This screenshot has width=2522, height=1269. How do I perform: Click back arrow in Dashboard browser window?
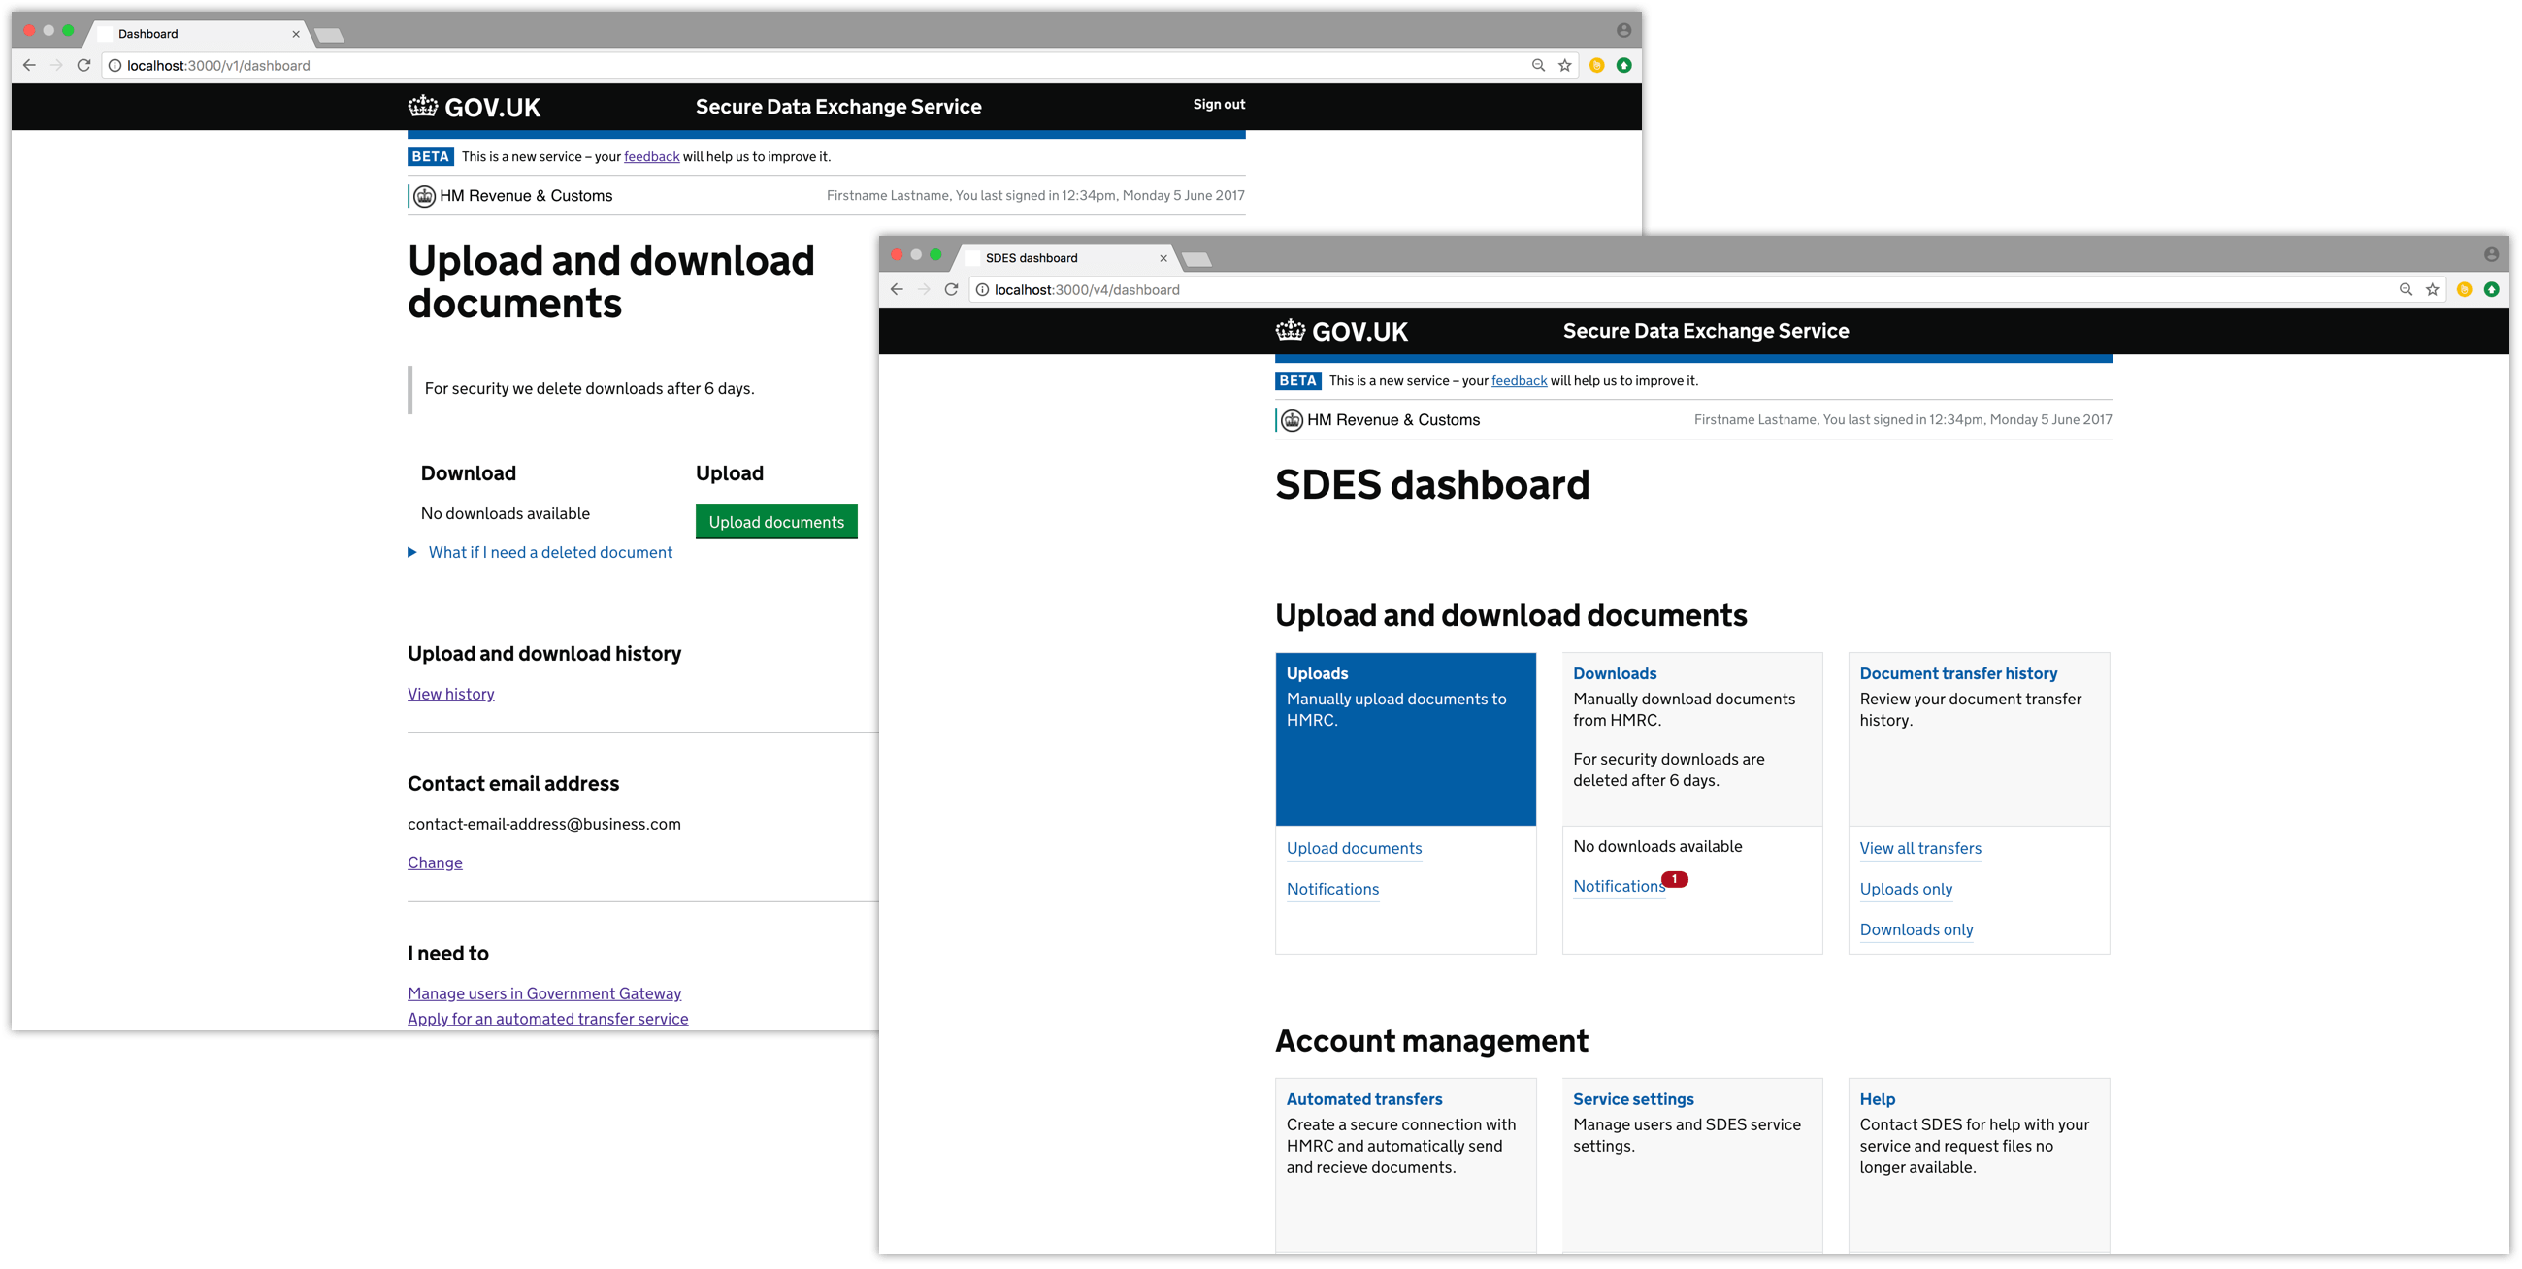point(29,66)
